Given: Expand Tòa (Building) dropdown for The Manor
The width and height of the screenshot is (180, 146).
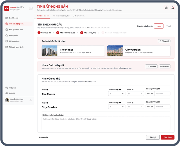Looking at the screenshot, I should 117,94.
